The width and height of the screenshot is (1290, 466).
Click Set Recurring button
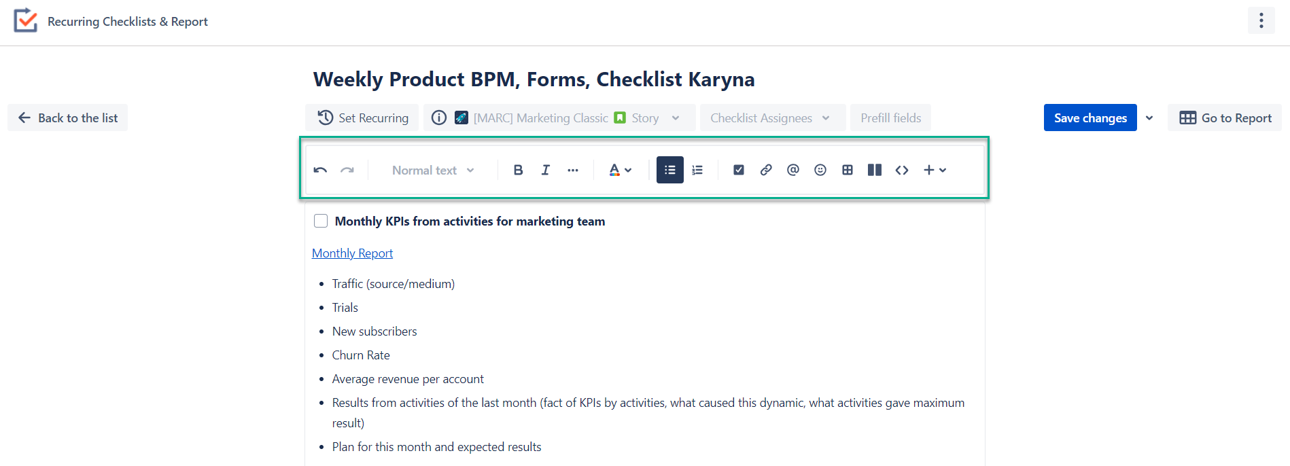click(362, 118)
